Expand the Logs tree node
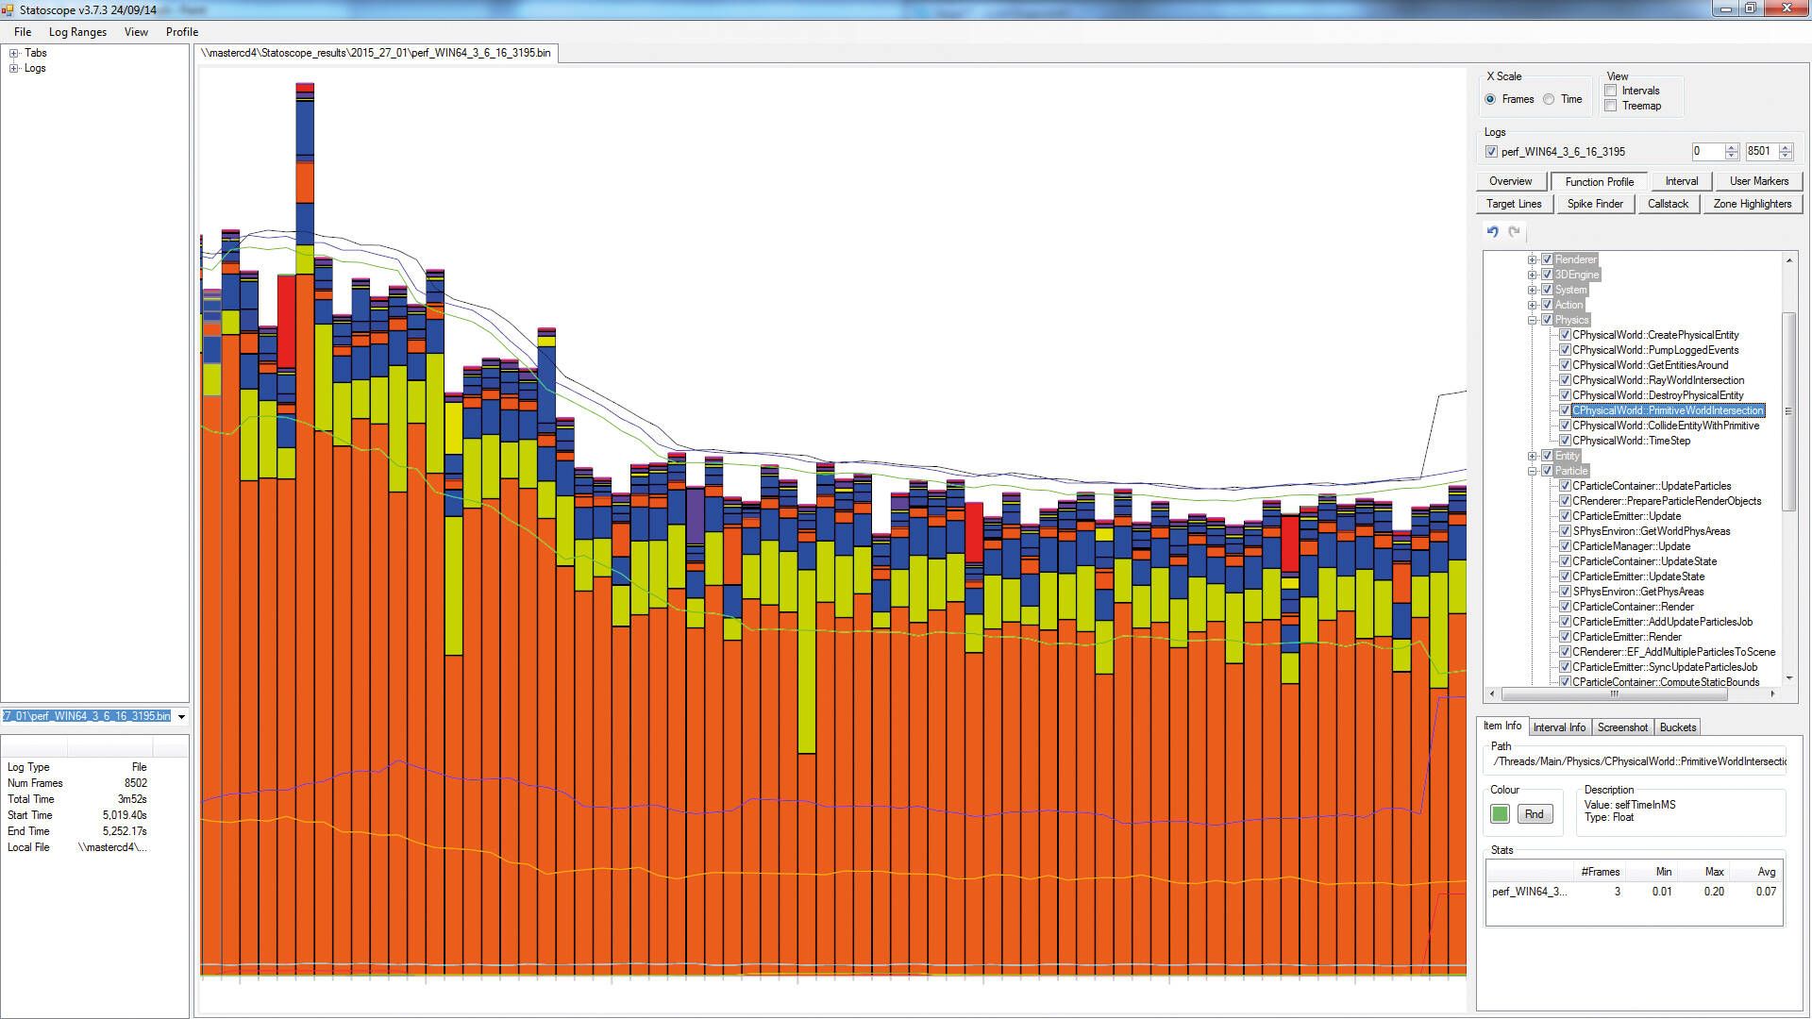 [x=14, y=68]
